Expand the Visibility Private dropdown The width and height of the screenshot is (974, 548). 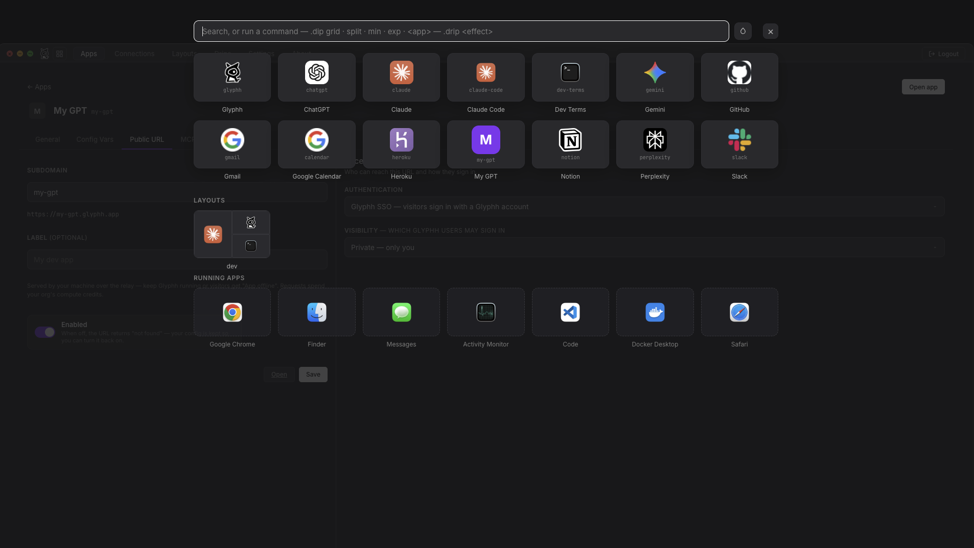pyautogui.click(x=644, y=247)
